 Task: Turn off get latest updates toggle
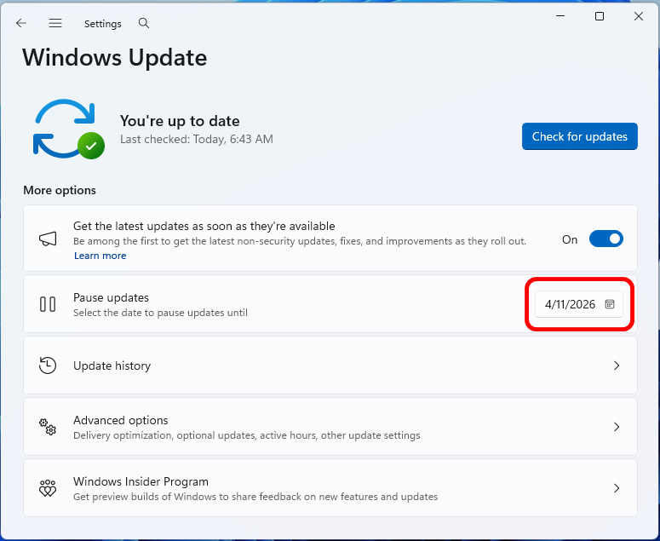[x=606, y=239]
